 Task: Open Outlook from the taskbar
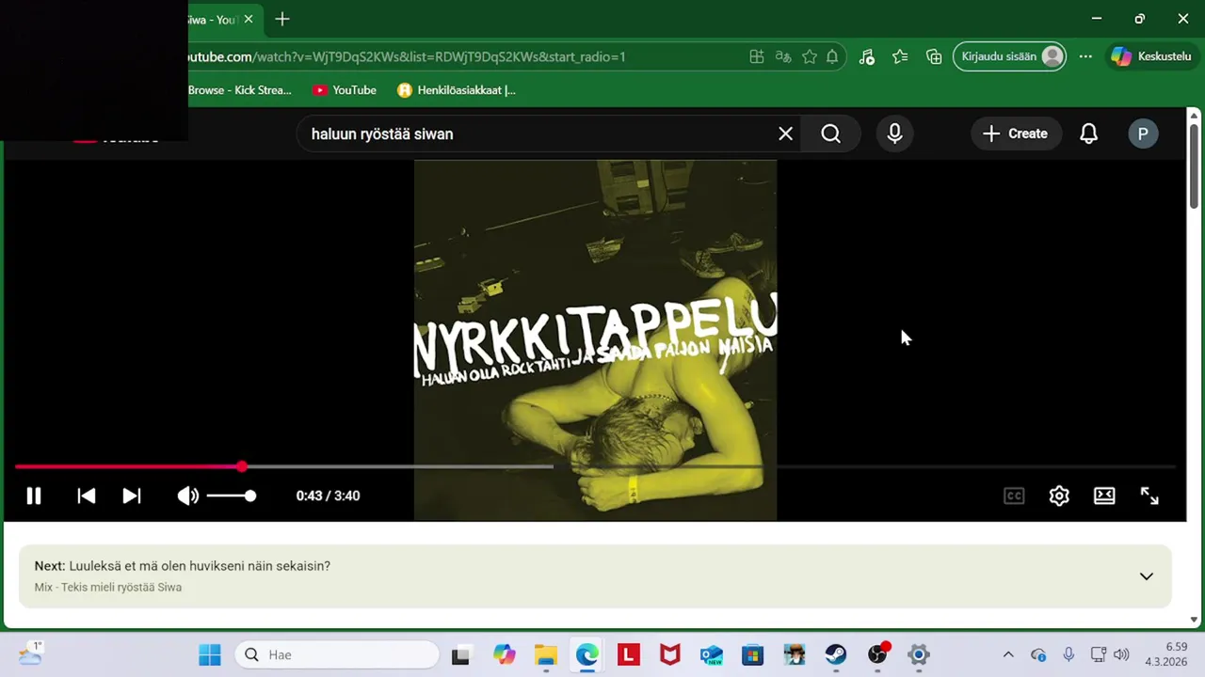(712, 654)
